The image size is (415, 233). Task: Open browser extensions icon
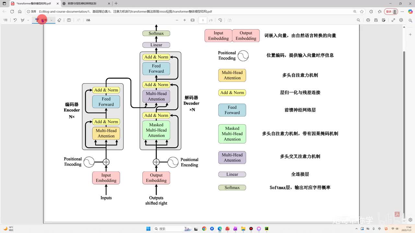[371, 11]
